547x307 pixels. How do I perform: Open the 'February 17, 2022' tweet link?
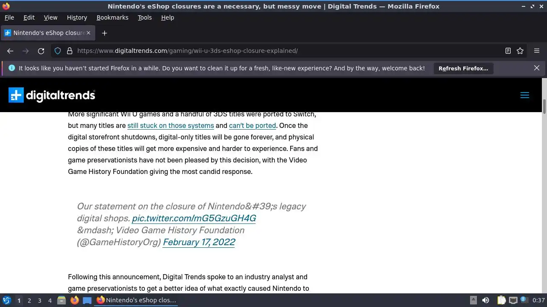coord(199,242)
